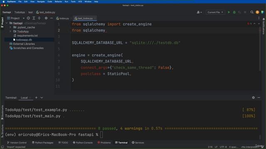Open the code with me user icon
This screenshot has width=266, height=149.
coord(199,12)
